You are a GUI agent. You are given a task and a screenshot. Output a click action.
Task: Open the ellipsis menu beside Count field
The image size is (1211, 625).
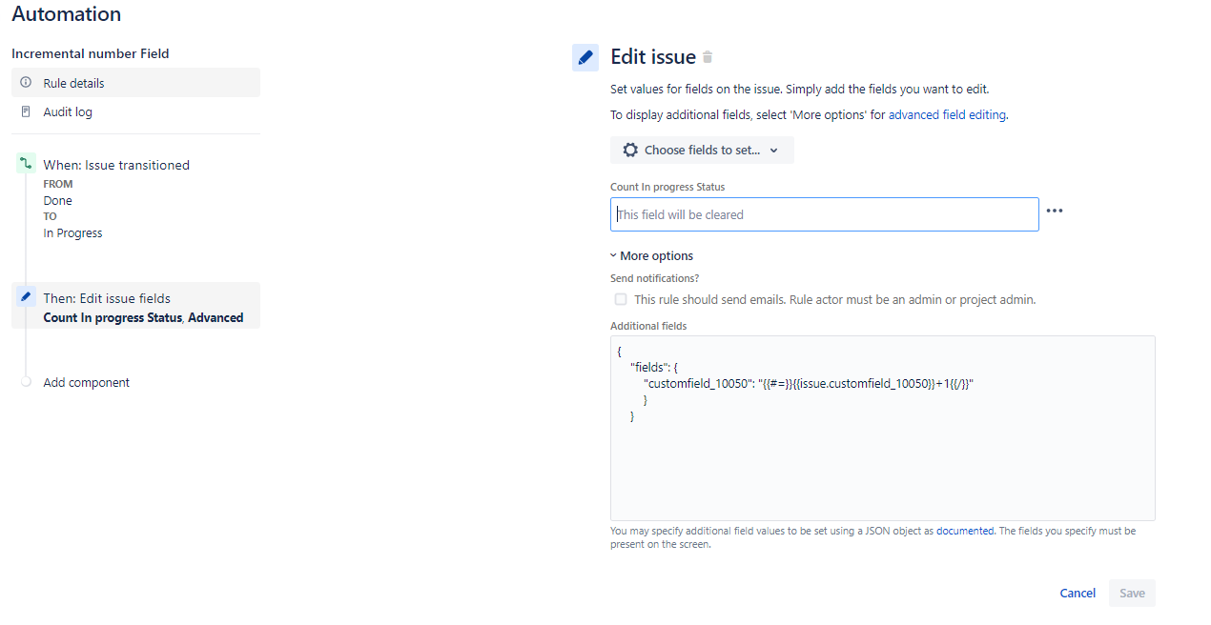(x=1055, y=211)
